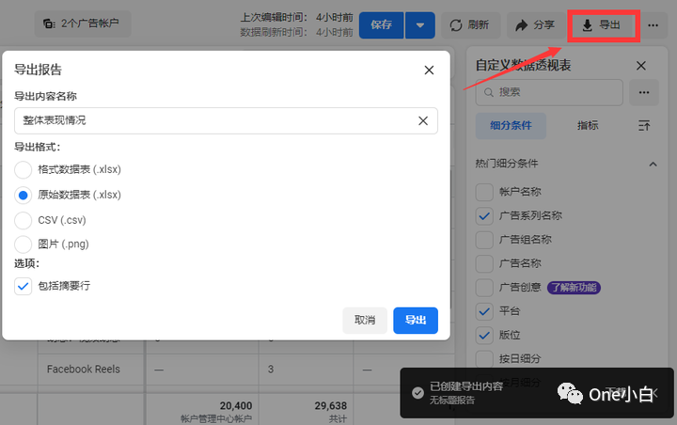Click the 已创建导出内容 notification text
This screenshot has width=677, height=425.
[x=466, y=386]
